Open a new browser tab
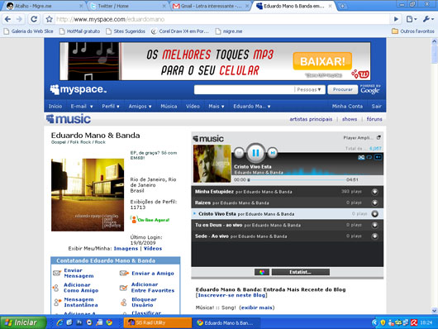This screenshot has height=329, width=438. click(342, 6)
